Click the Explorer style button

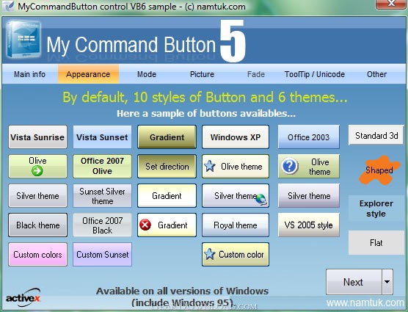pyautogui.click(x=376, y=208)
